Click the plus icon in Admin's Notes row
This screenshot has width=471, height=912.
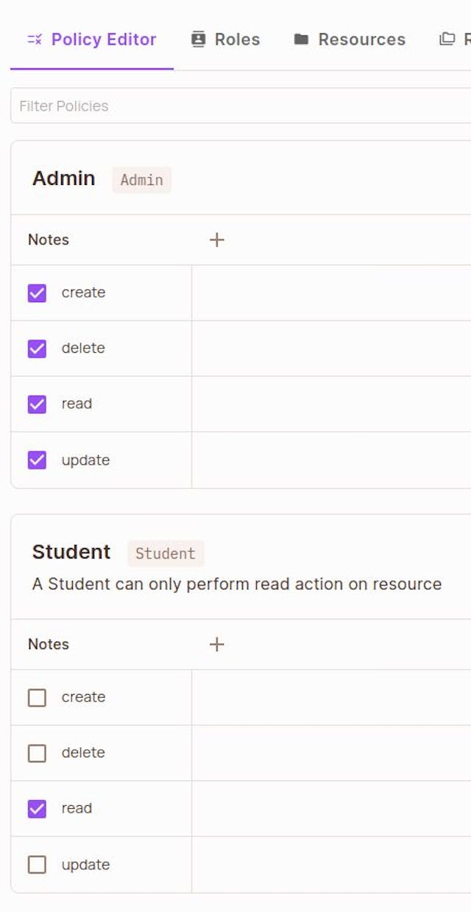217,239
